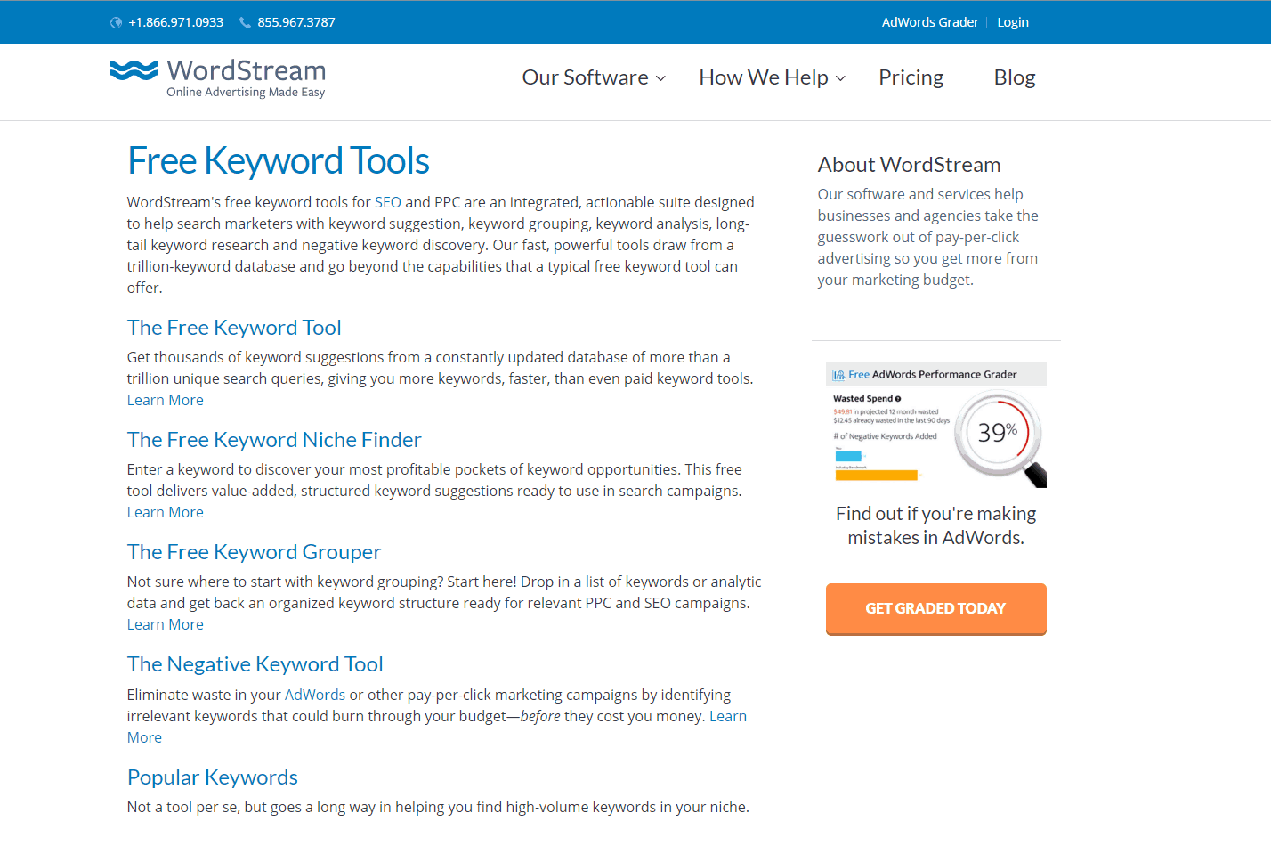
Task: Go to the Pricing page
Action: [x=911, y=77]
